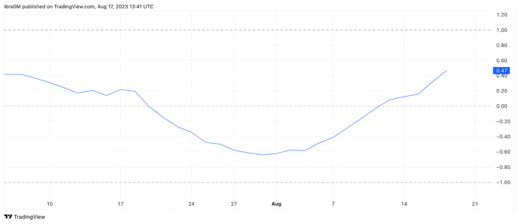The width and height of the screenshot is (519, 224).
Task: Click the 1.00 value on price axis
Action: (502, 30)
